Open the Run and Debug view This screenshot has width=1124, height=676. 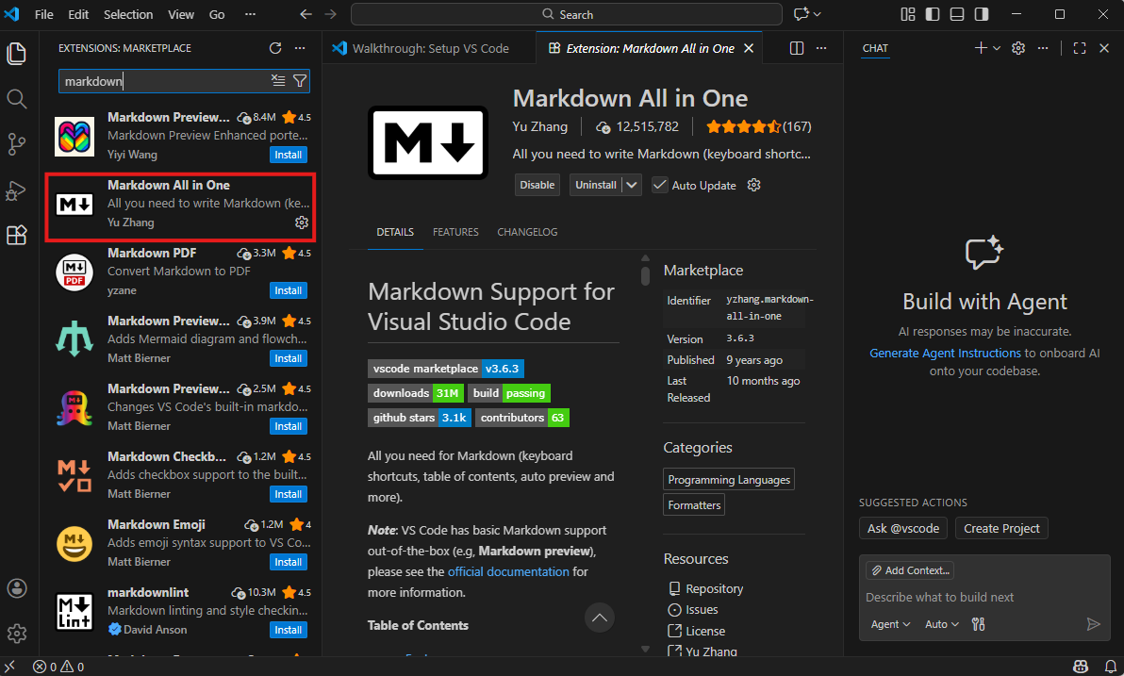(16, 190)
